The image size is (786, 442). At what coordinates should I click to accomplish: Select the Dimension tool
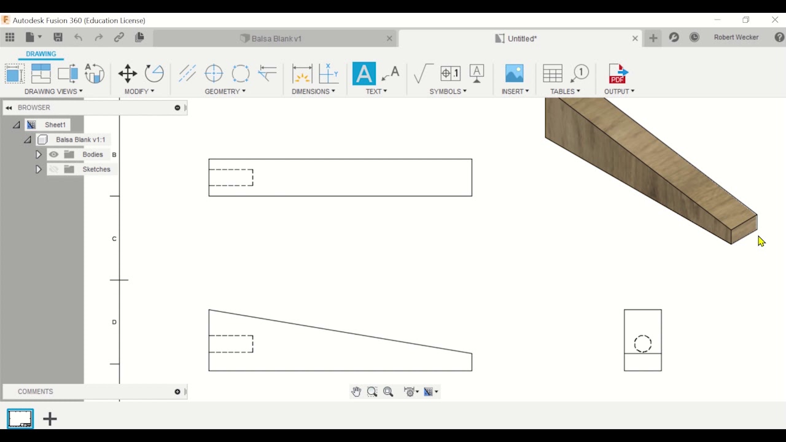pos(302,74)
